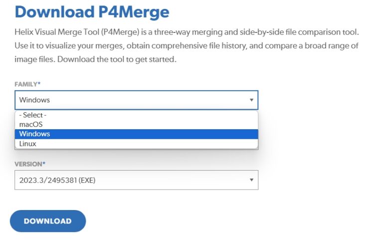The width and height of the screenshot is (383, 242).
Task: Click the required asterisk beside VERSION
Action: pyautogui.click(x=44, y=163)
